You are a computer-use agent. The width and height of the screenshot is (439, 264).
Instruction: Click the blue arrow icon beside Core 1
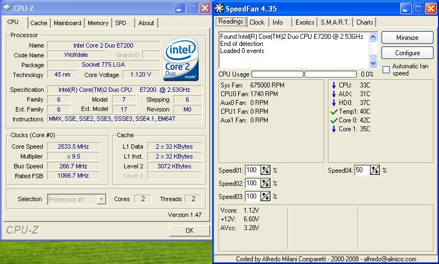tap(334, 129)
